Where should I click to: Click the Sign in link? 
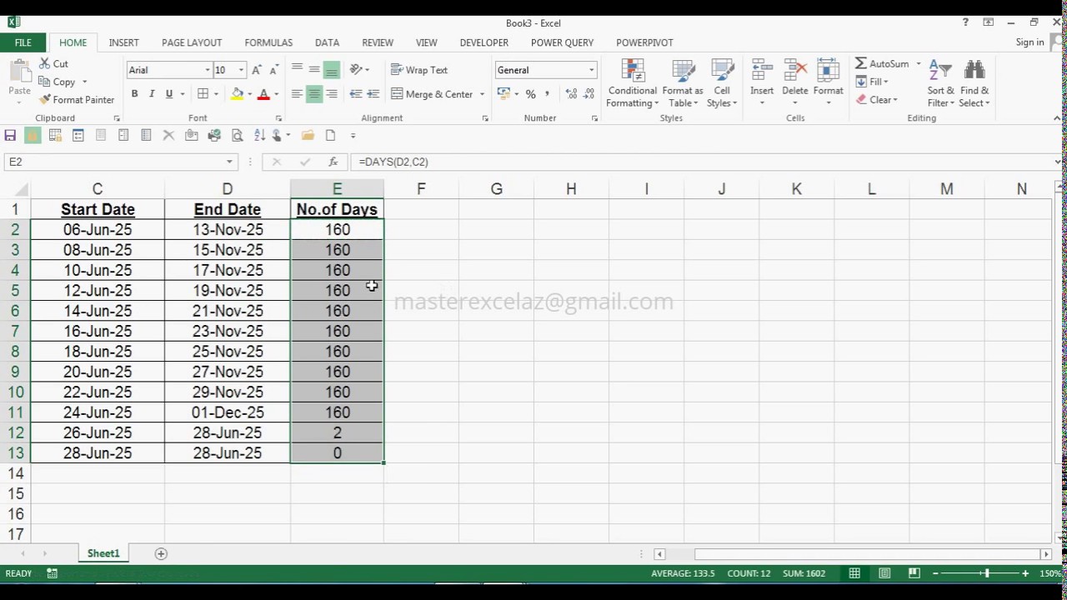1030,42
